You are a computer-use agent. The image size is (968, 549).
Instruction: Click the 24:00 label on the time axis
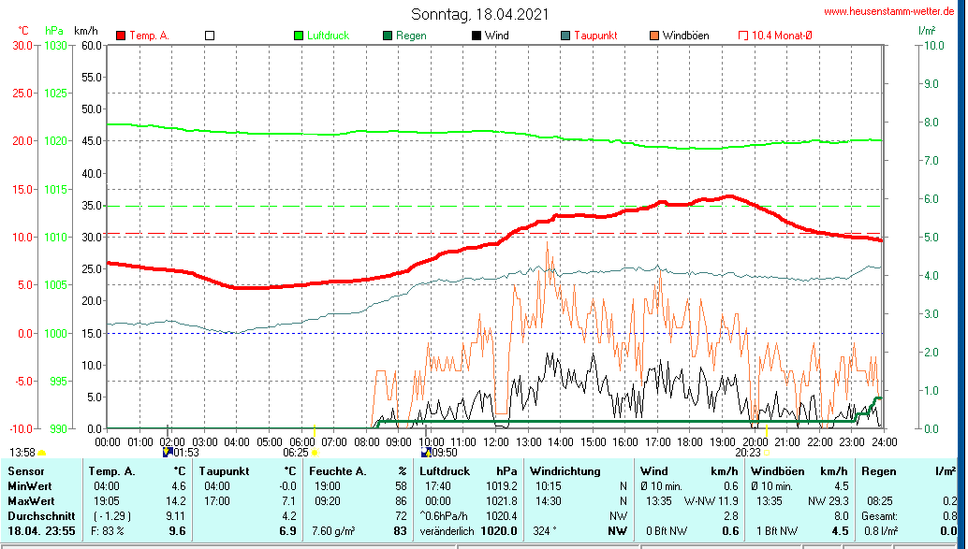(x=884, y=442)
